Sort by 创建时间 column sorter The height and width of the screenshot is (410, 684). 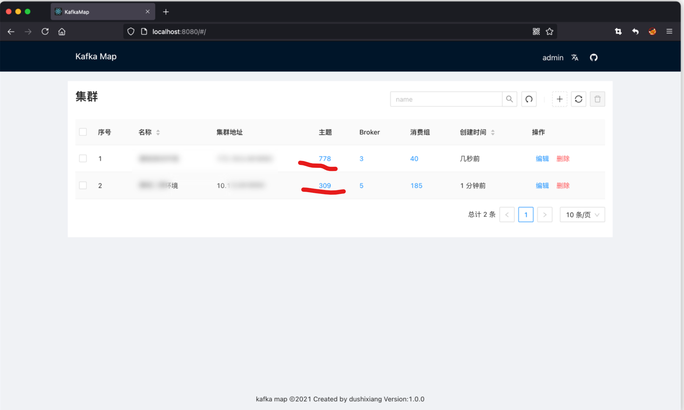(x=493, y=132)
